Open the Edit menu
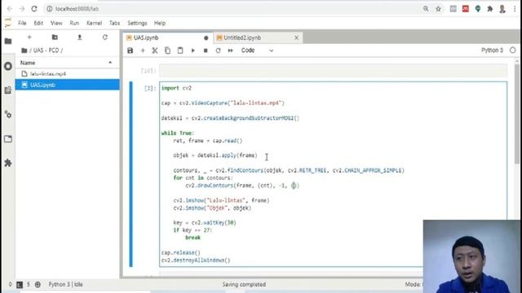The width and height of the screenshot is (522, 293). tap(38, 23)
